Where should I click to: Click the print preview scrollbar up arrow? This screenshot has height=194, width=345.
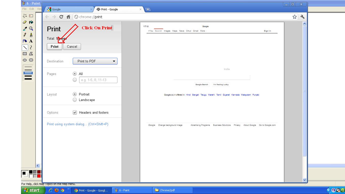click(x=305, y=23)
